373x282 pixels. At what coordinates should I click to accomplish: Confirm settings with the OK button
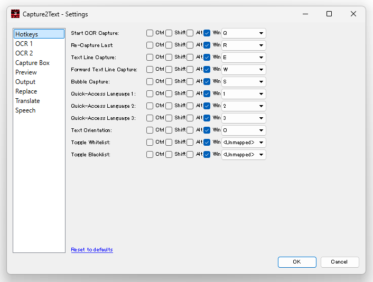tap(297, 262)
